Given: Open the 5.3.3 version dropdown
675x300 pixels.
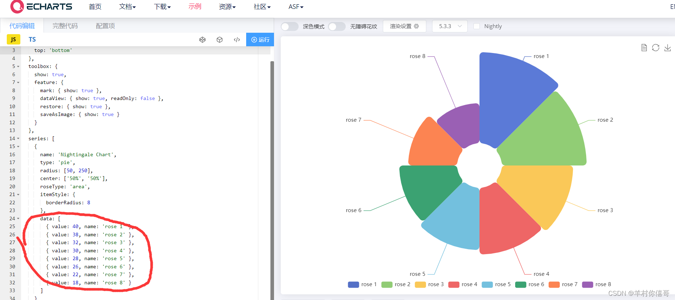Looking at the screenshot, I should (x=450, y=26).
